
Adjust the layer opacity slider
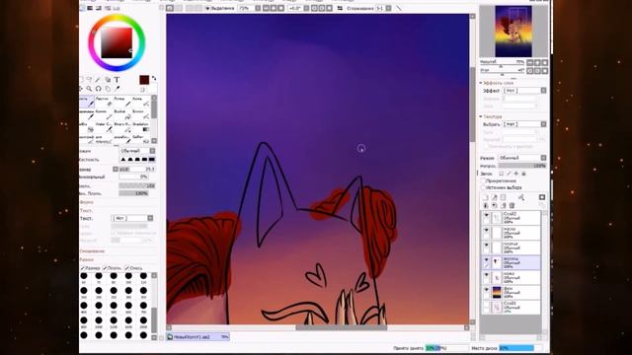point(522,166)
